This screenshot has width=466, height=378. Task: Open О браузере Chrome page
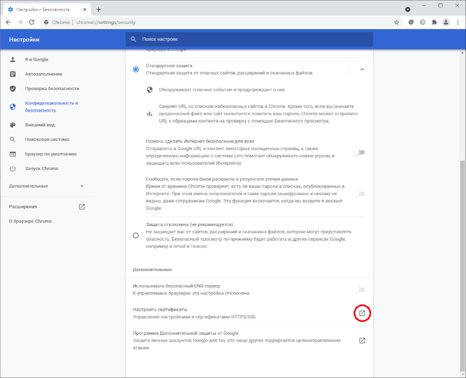pos(30,221)
